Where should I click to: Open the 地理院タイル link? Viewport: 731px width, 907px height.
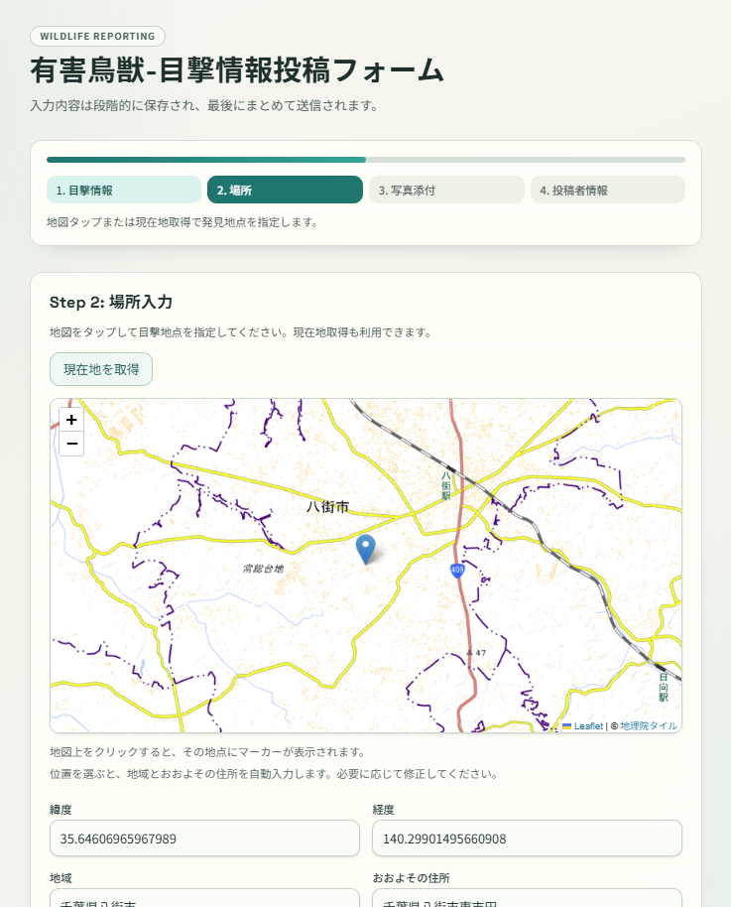649,726
